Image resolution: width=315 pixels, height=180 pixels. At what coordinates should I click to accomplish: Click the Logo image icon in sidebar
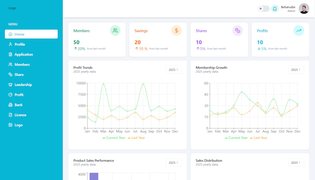[11, 125]
